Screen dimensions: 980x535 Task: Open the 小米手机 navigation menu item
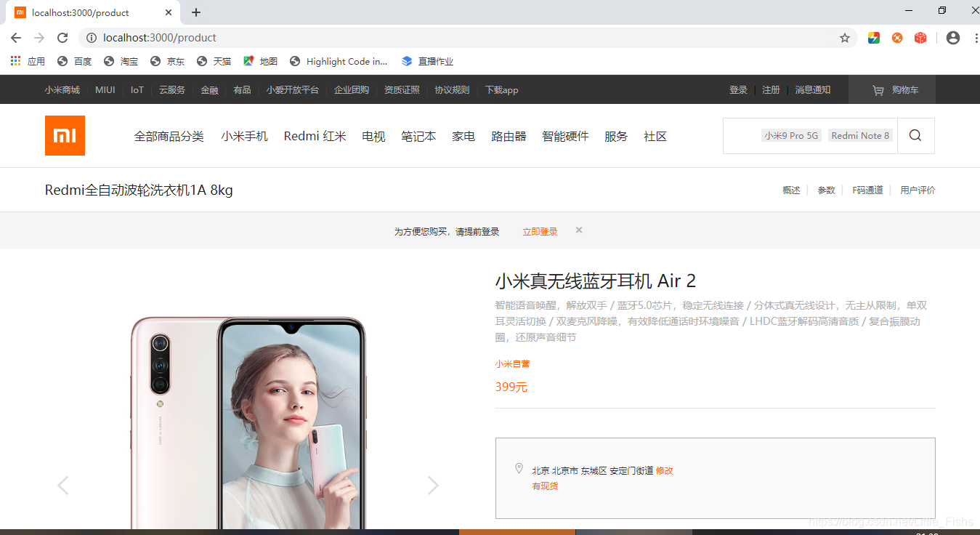[x=244, y=136]
